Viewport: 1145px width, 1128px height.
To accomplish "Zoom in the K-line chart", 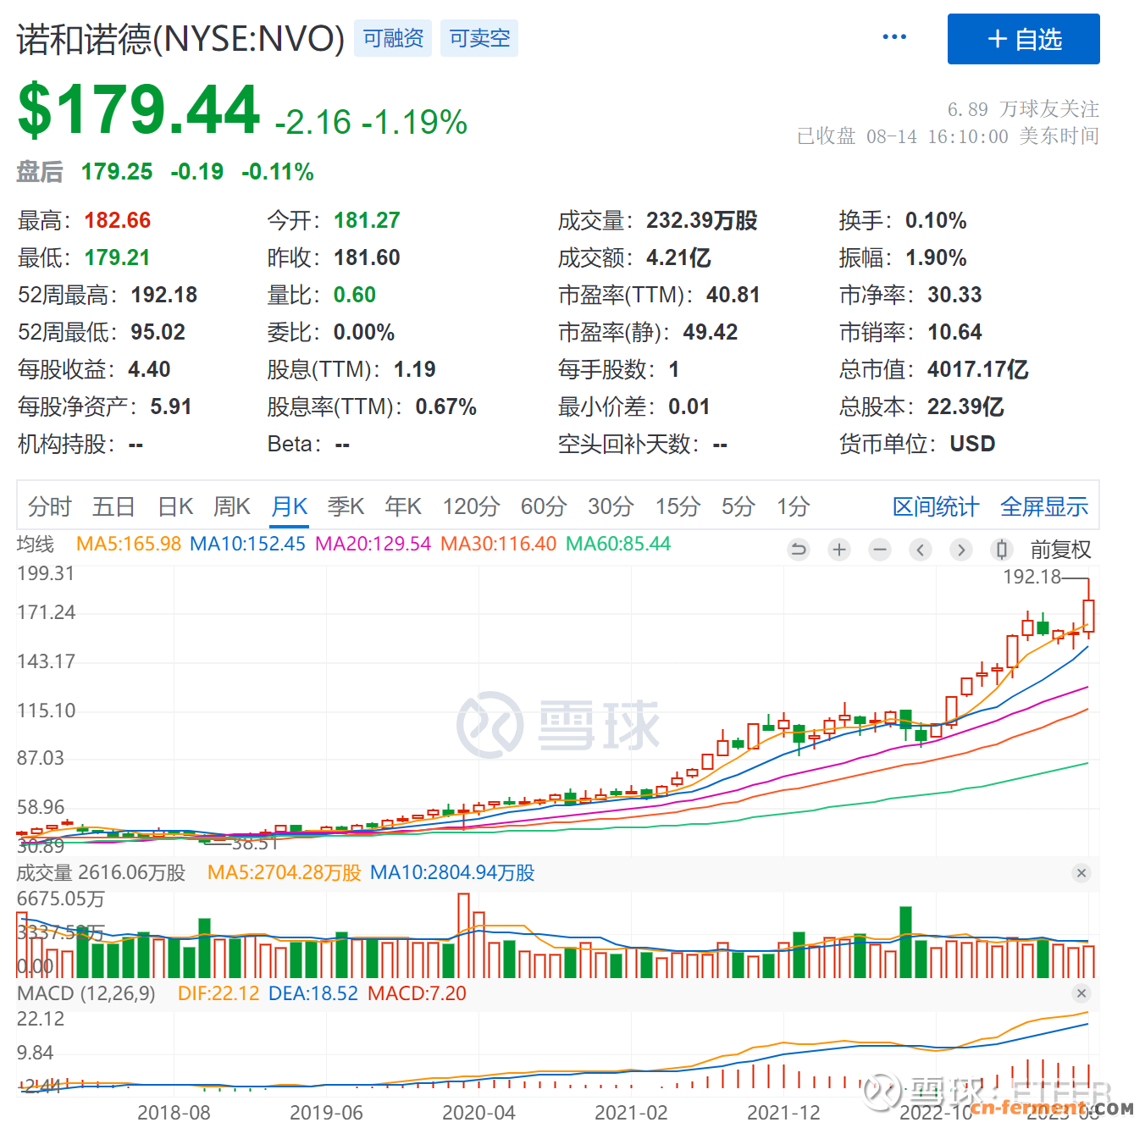I will click(838, 550).
